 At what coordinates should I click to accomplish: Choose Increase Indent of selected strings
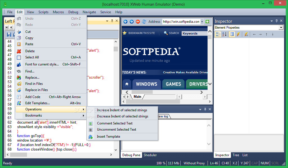coord(122,110)
